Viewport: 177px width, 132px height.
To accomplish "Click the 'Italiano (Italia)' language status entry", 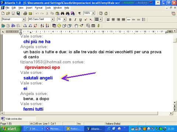I will tap(113, 124).
